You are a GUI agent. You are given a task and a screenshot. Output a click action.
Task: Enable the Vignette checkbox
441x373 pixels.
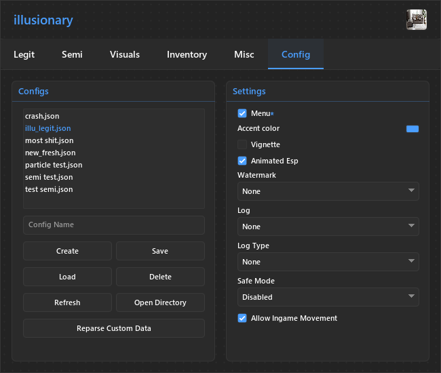[242, 144]
